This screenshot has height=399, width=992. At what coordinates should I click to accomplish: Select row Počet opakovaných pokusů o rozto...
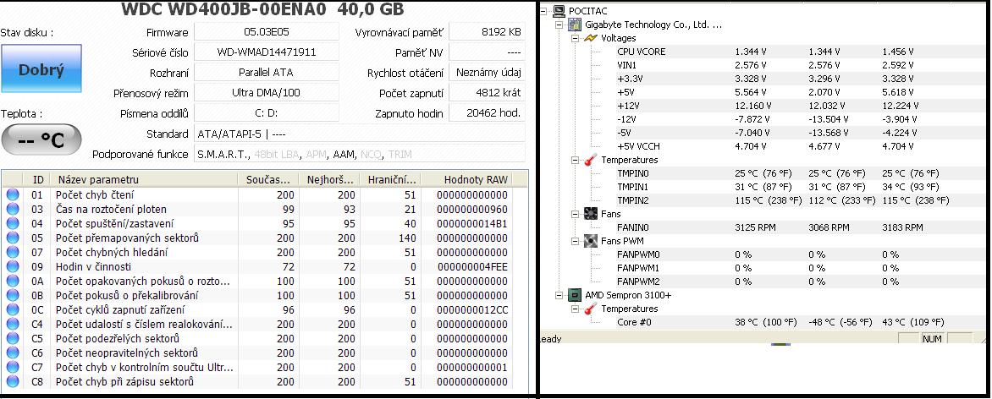pos(266,281)
